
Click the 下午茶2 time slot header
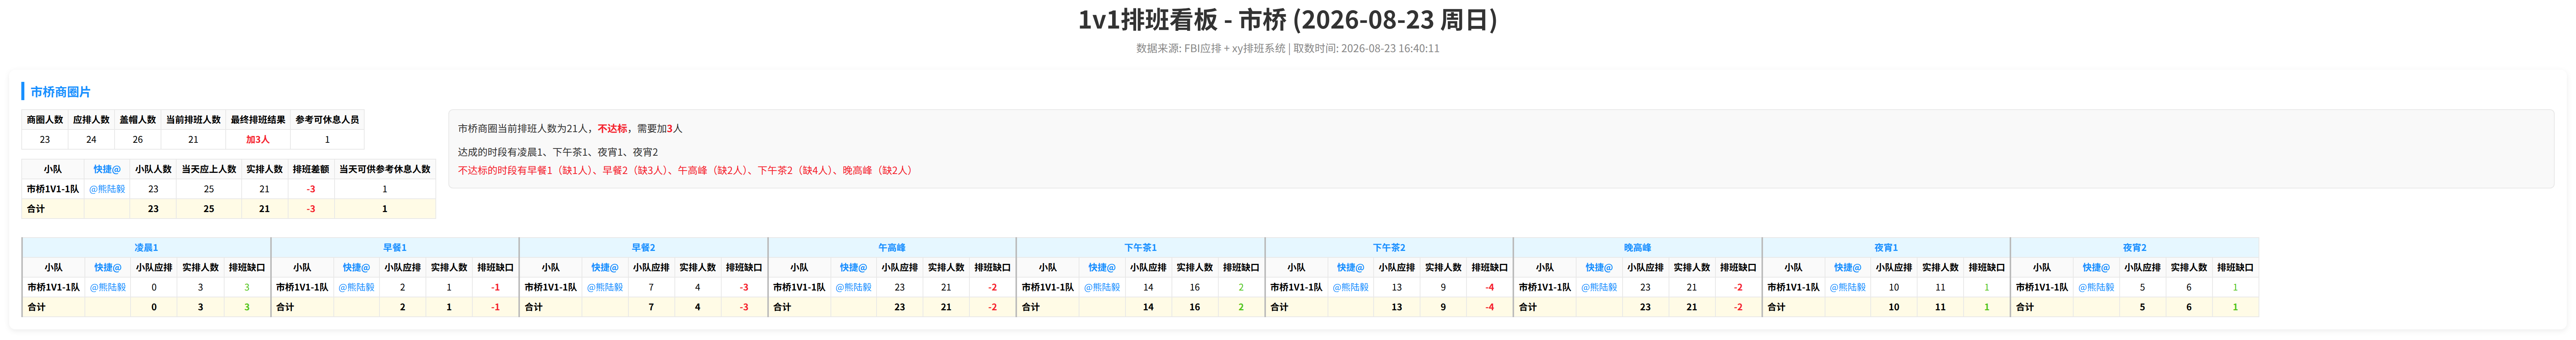click(x=1389, y=248)
